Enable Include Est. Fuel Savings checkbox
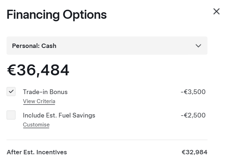Viewport: 227px width, 164px height. (x=11, y=115)
